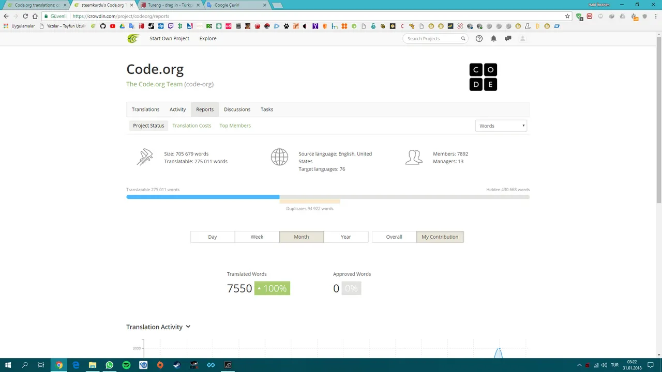The height and width of the screenshot is (372, 662).
Task: Switch to Code.org translations browser tab
Action: click(36, 5)
